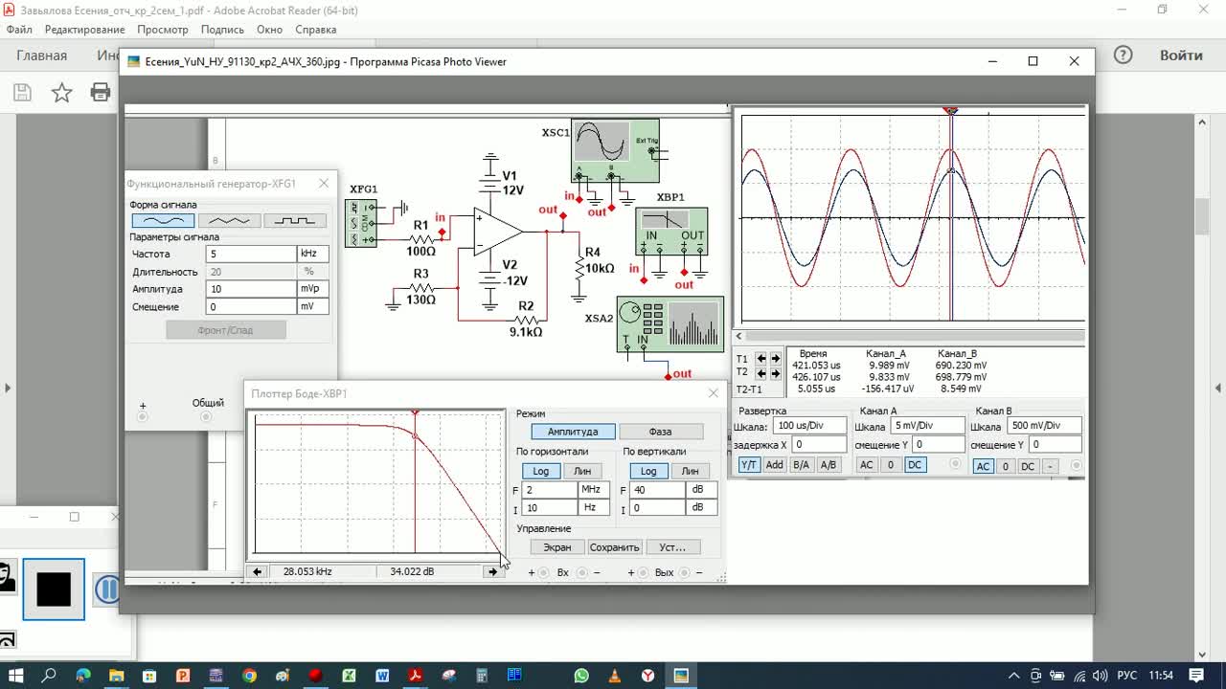This screenshot has height=689, width=1226.
Task: Click the Канал A Шкала 5 mV/Div field
Action: pos(927,425)
